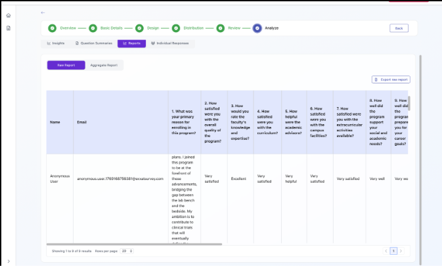Switch to the Insights tab

pos(56,43)
